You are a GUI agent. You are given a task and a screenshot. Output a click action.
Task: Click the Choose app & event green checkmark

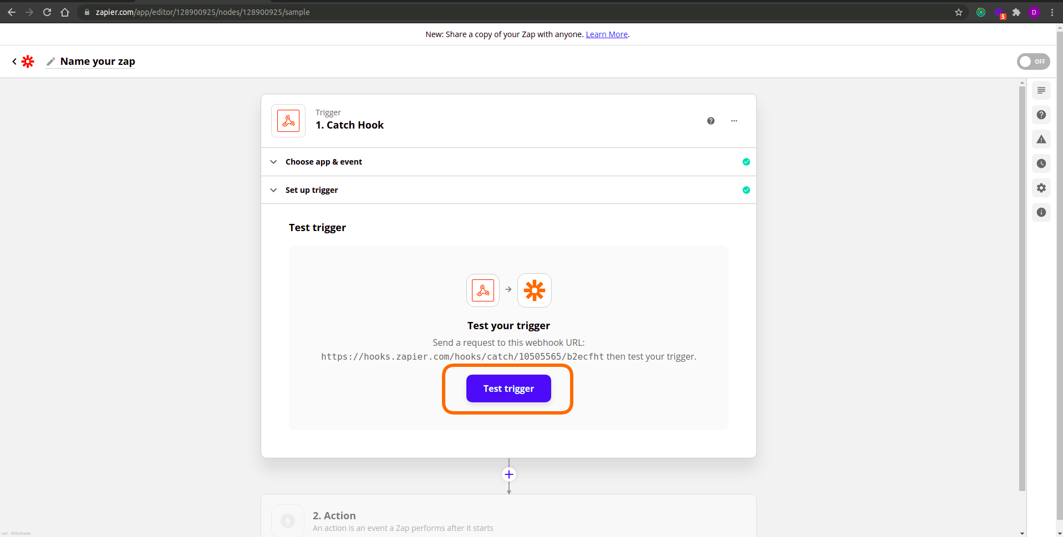point(746,162)
